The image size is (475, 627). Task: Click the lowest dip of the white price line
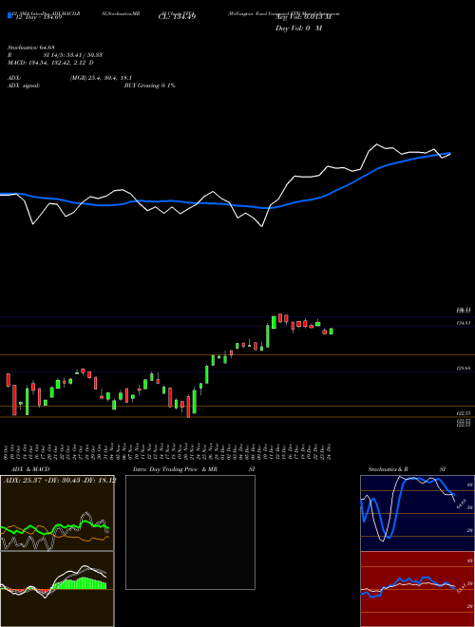point(262,226)
